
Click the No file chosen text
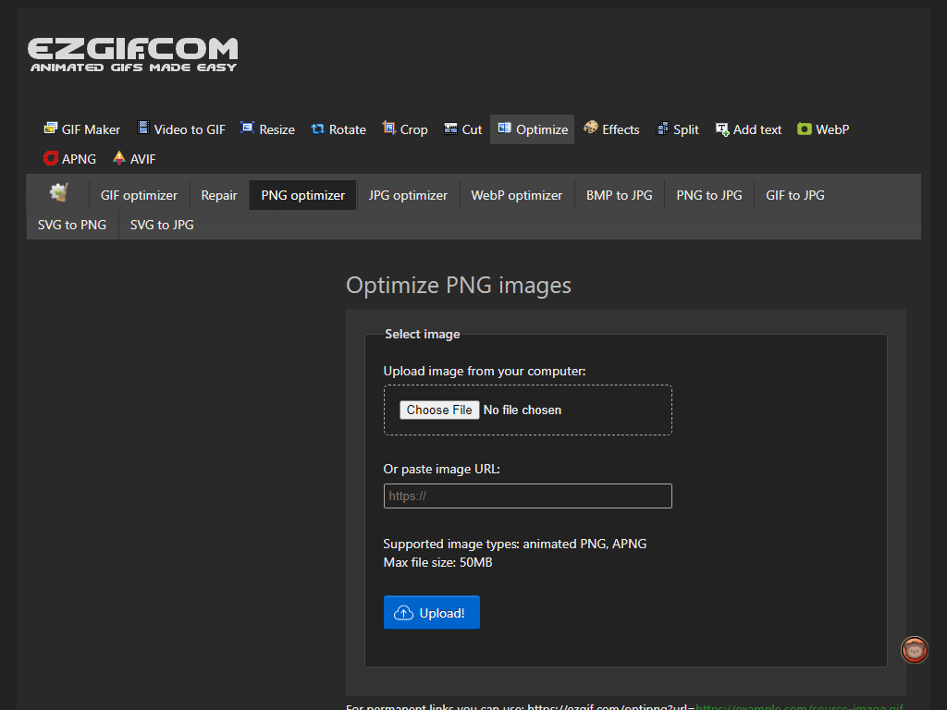tap(523, 410)
